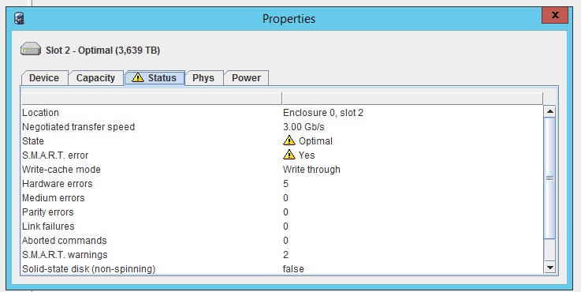Viewport: 581px width, 292px height.
Task: Click the Link failures value '0'
Action: tap(285, 226)
